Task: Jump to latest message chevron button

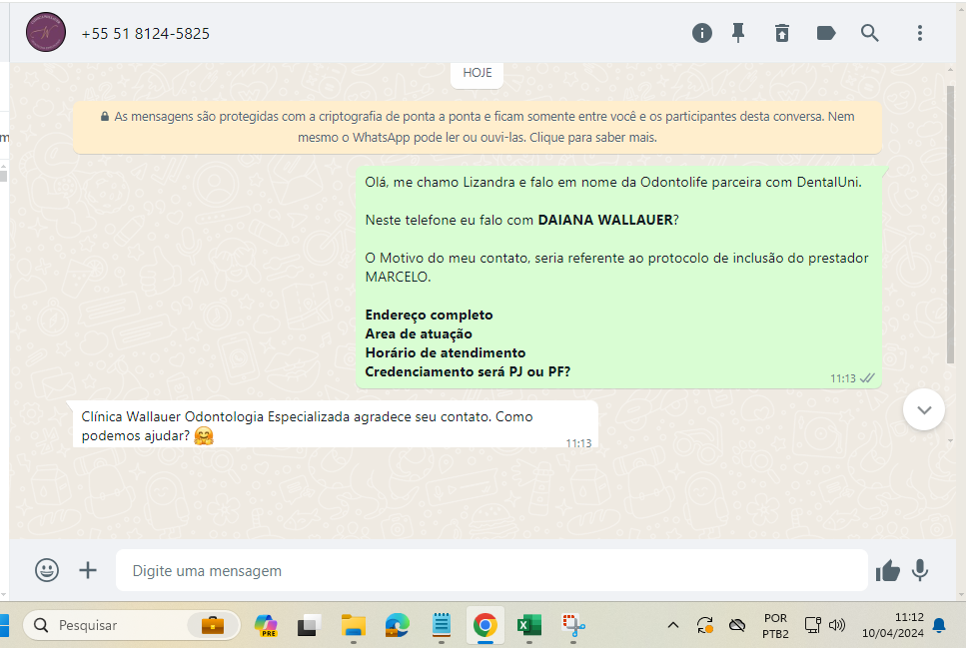Action: 923,409
